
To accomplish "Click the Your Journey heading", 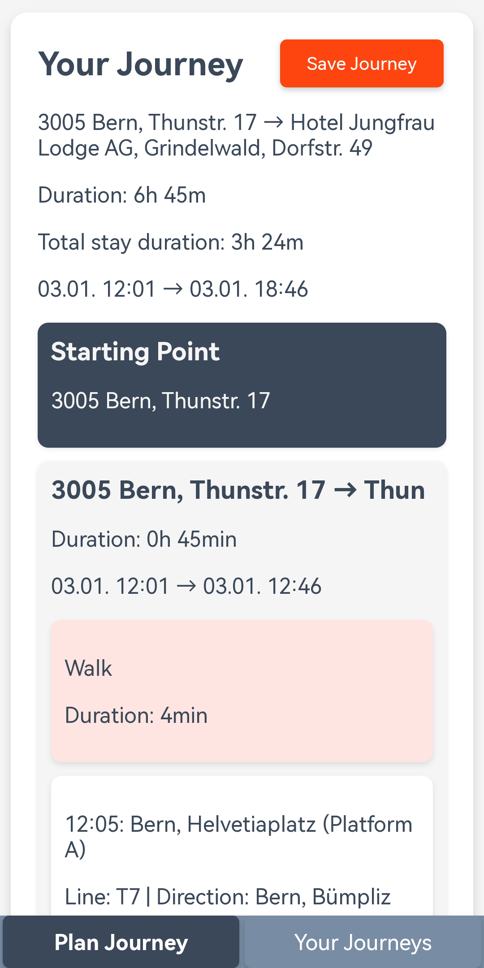I will point(141,64).
